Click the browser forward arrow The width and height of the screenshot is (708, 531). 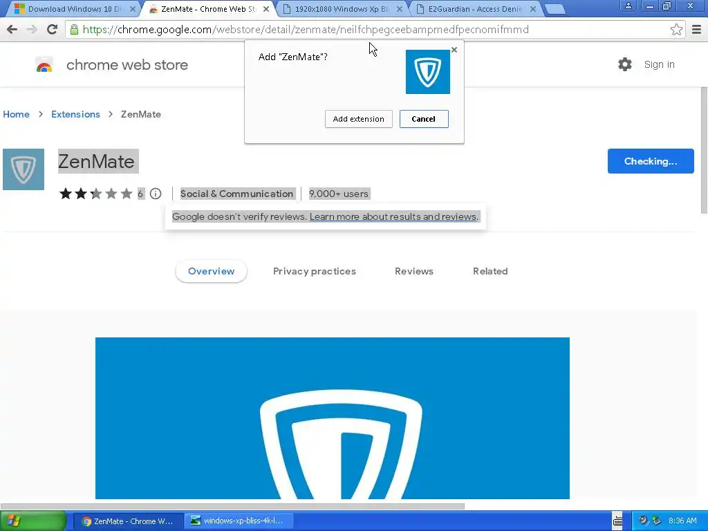(x=32, y=29)
